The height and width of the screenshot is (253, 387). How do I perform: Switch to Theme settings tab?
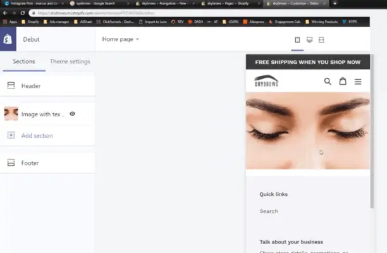pos(70,61)
